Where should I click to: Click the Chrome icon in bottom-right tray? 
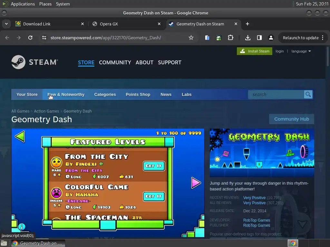click(293, 243)
